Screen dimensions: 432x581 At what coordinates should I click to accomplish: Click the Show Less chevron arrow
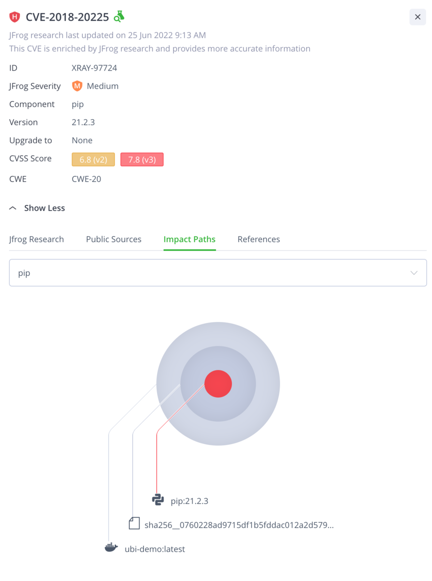point(13,208)
